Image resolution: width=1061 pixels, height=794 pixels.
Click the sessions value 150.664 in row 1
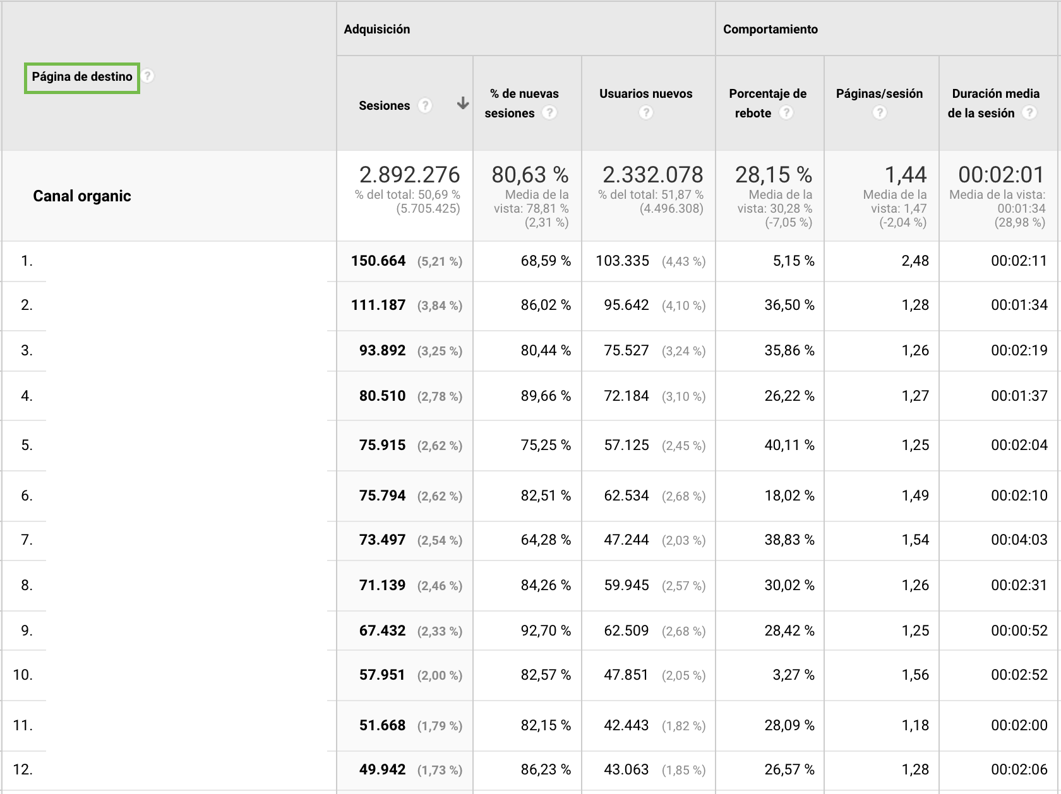[378, 261]
